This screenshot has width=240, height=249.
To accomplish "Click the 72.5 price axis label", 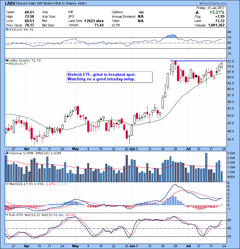I will coord(231,61).
